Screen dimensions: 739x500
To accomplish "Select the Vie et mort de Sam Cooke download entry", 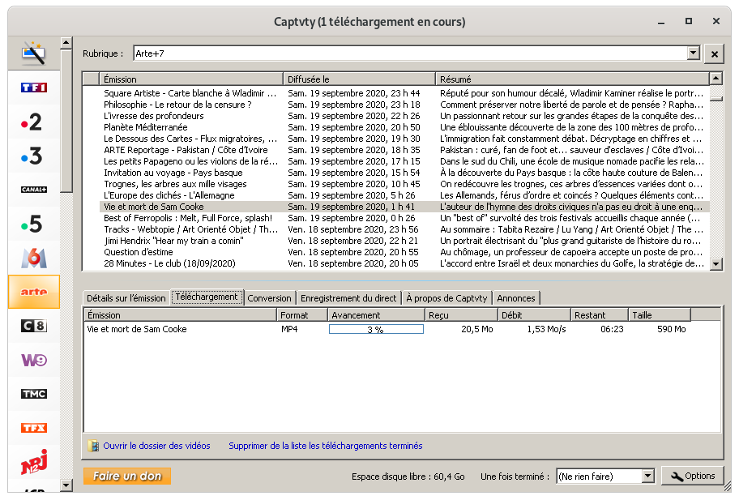I will click(x=387, y=329).
